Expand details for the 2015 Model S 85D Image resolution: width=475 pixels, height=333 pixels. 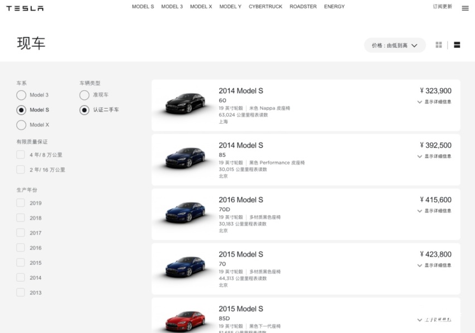tap(434, 320)
